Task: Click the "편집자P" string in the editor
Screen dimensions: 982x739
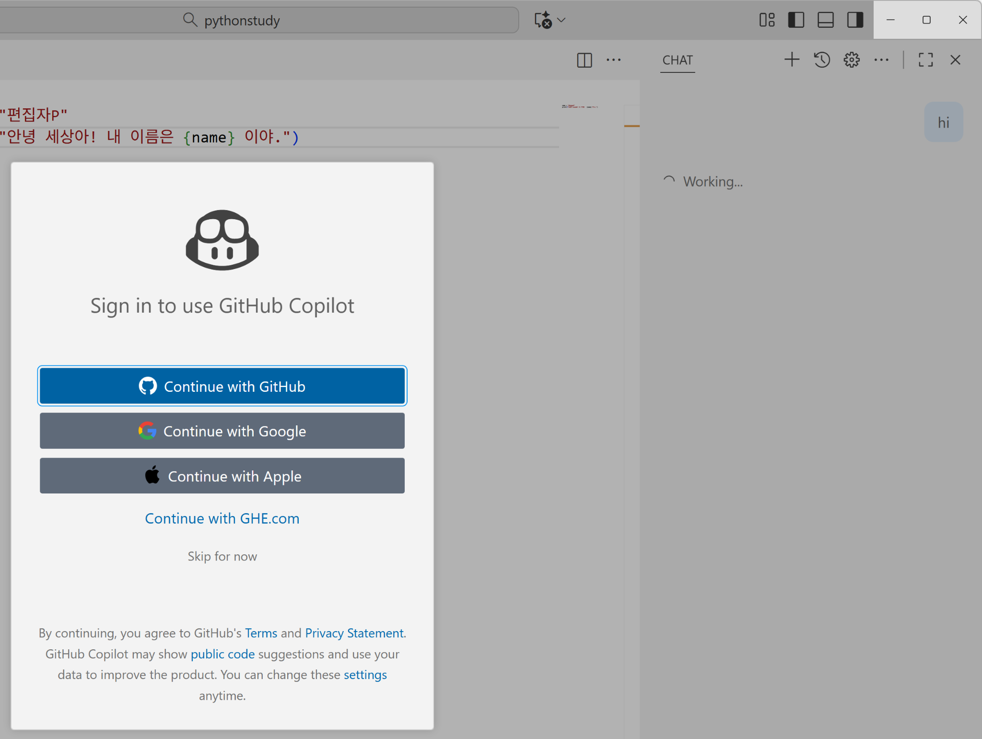Action: (x=34, y=115)
